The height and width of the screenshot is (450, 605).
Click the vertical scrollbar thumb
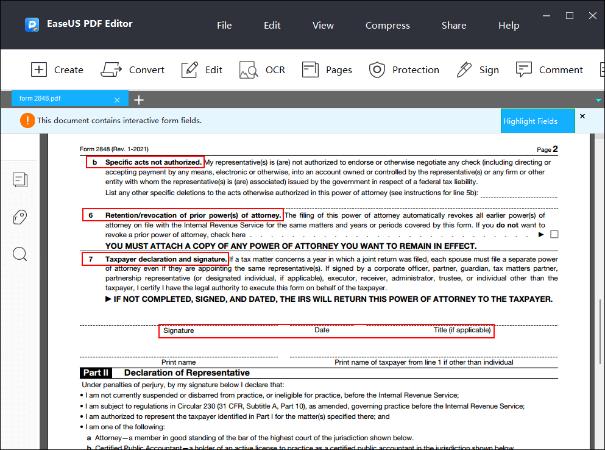[x=600, y=331]
